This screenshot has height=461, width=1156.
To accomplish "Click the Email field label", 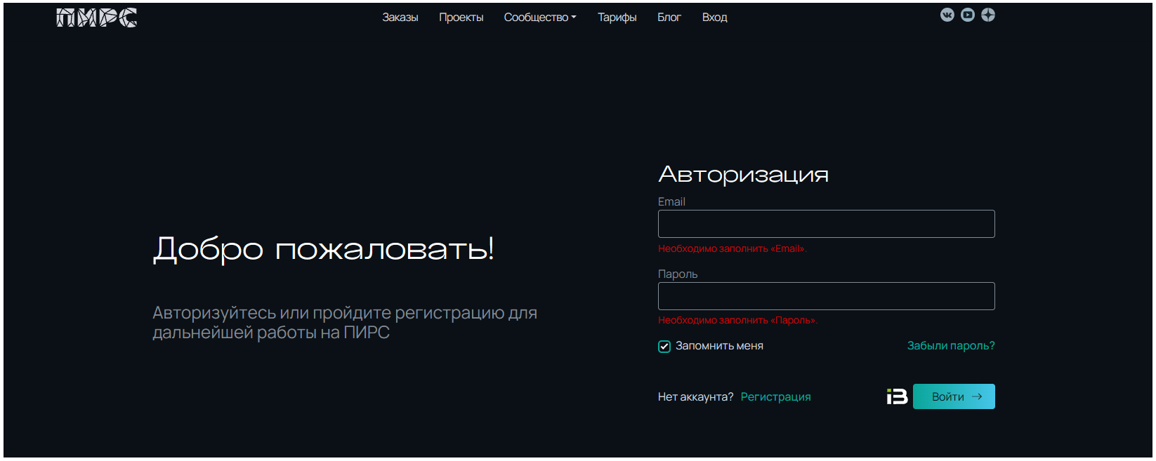I will click(x=671, y=202).
